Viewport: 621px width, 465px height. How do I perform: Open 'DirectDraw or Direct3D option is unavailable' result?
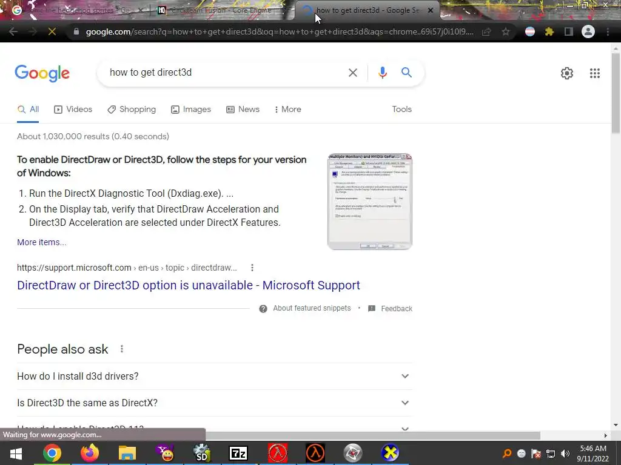pyautogui.click(x=189, y=286)
